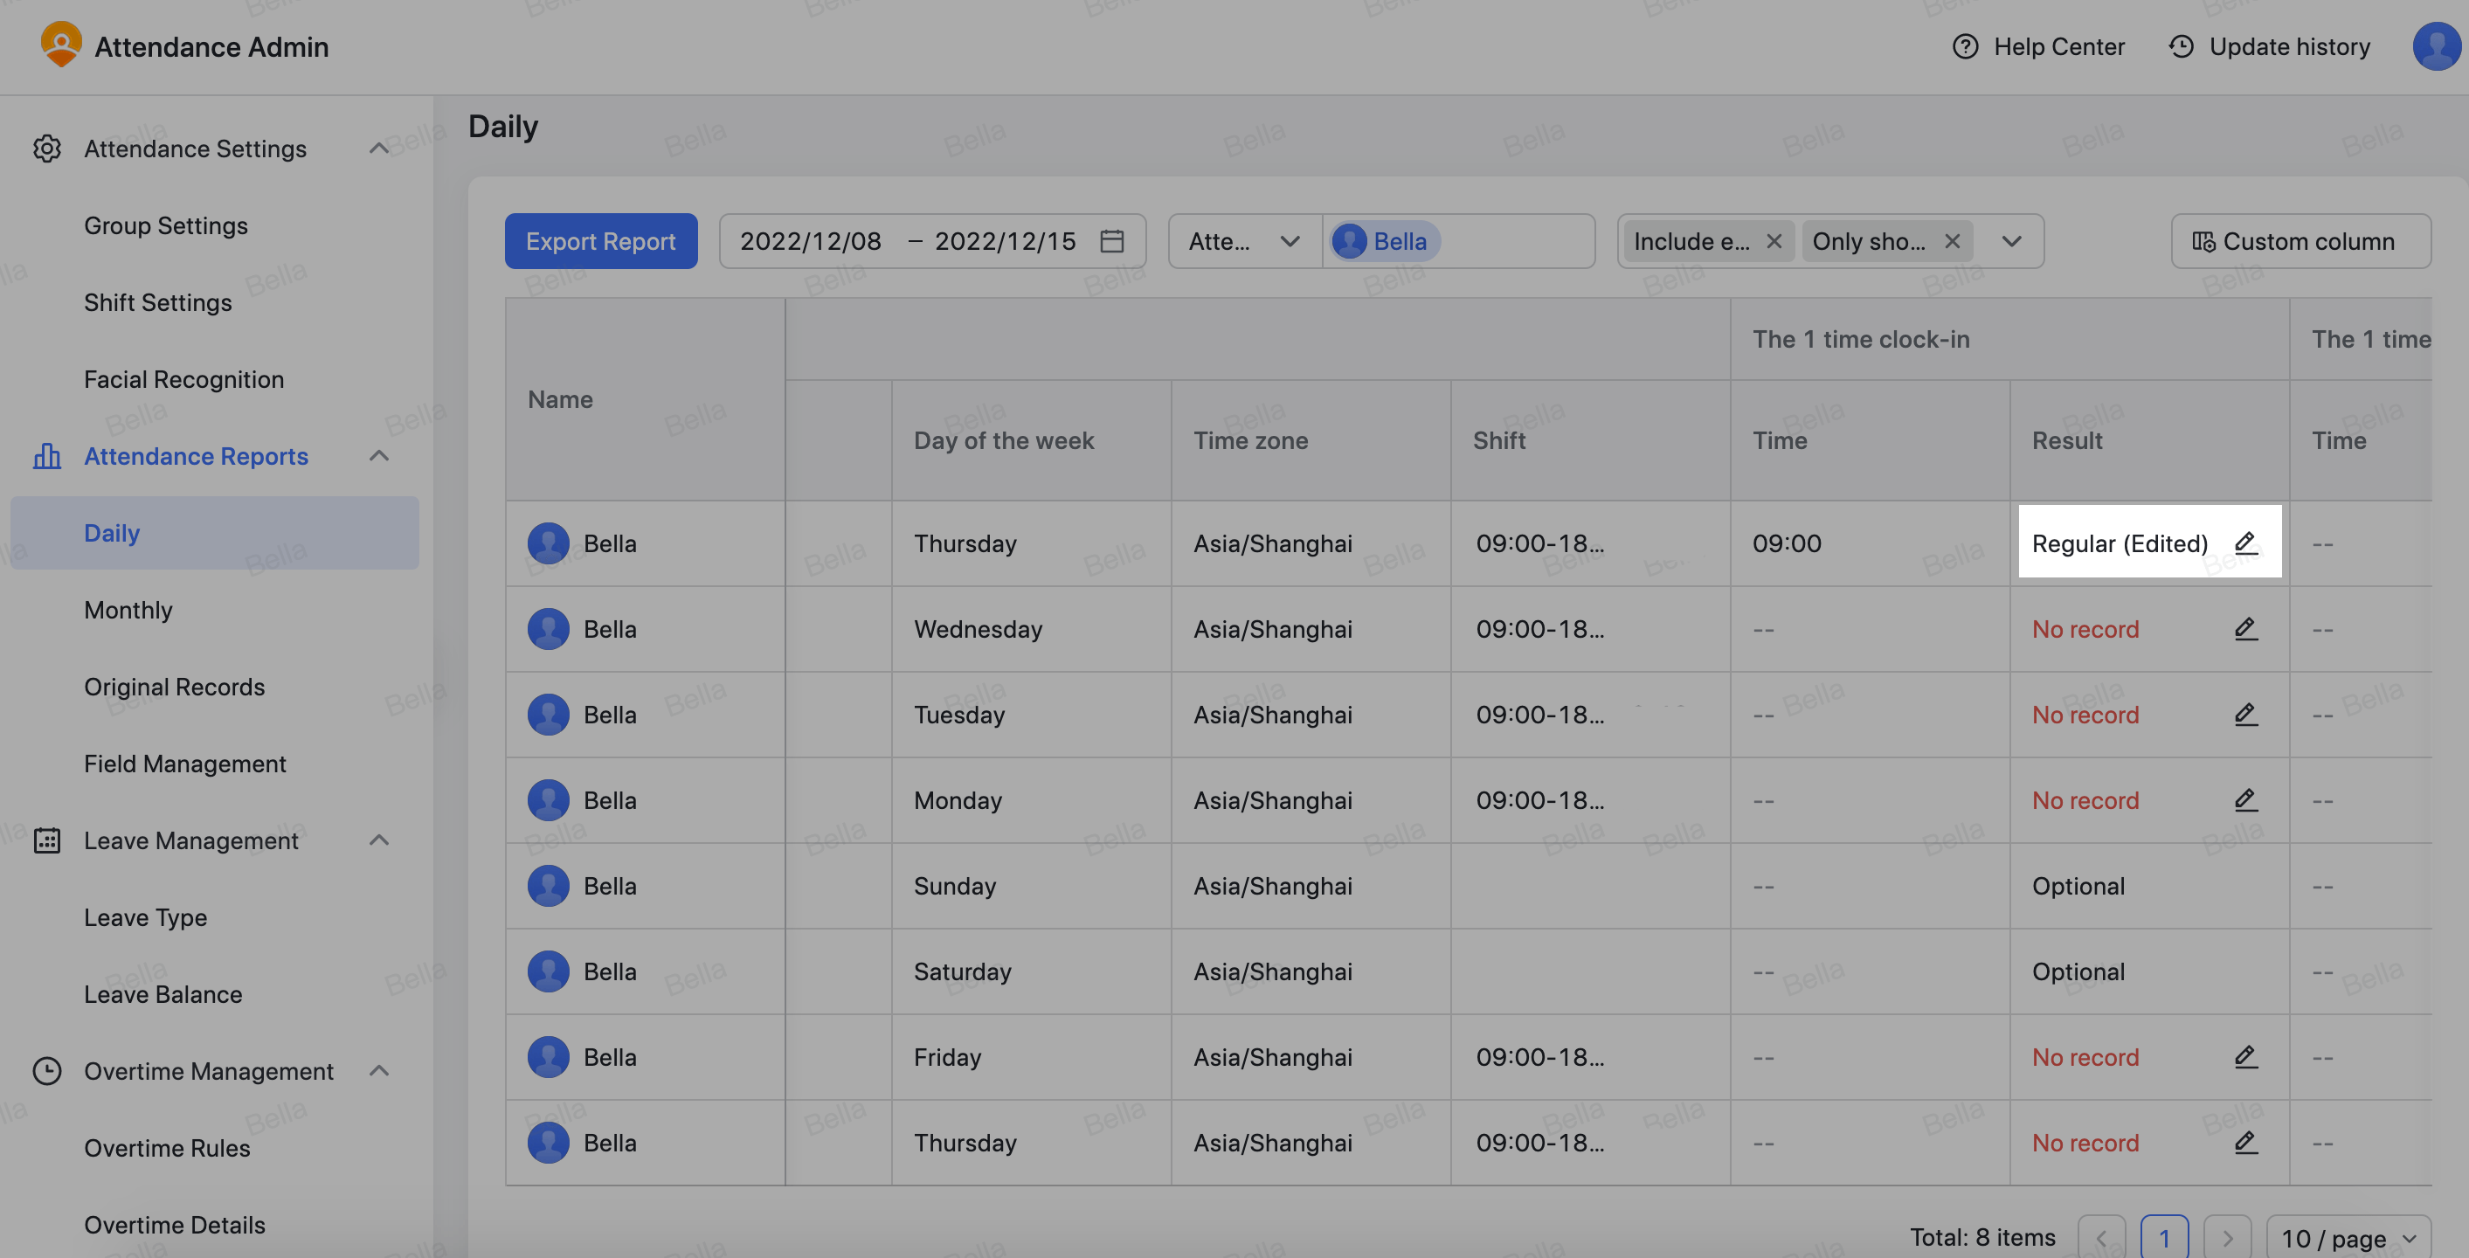The width and height of the screenshot is (2469, 1258).
Task: Click the edit pencil beside Regular (Edited)
Action: 2244,543
